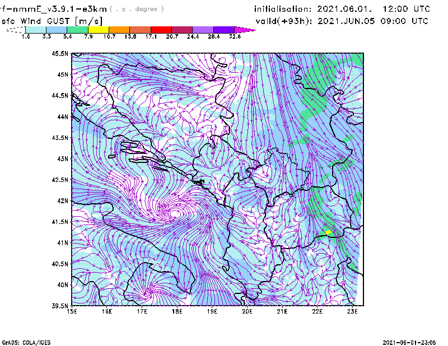The height and width of the screenshot is (346, 448).
Task: Click the 1.6 legend value
Action: point(26,36)
